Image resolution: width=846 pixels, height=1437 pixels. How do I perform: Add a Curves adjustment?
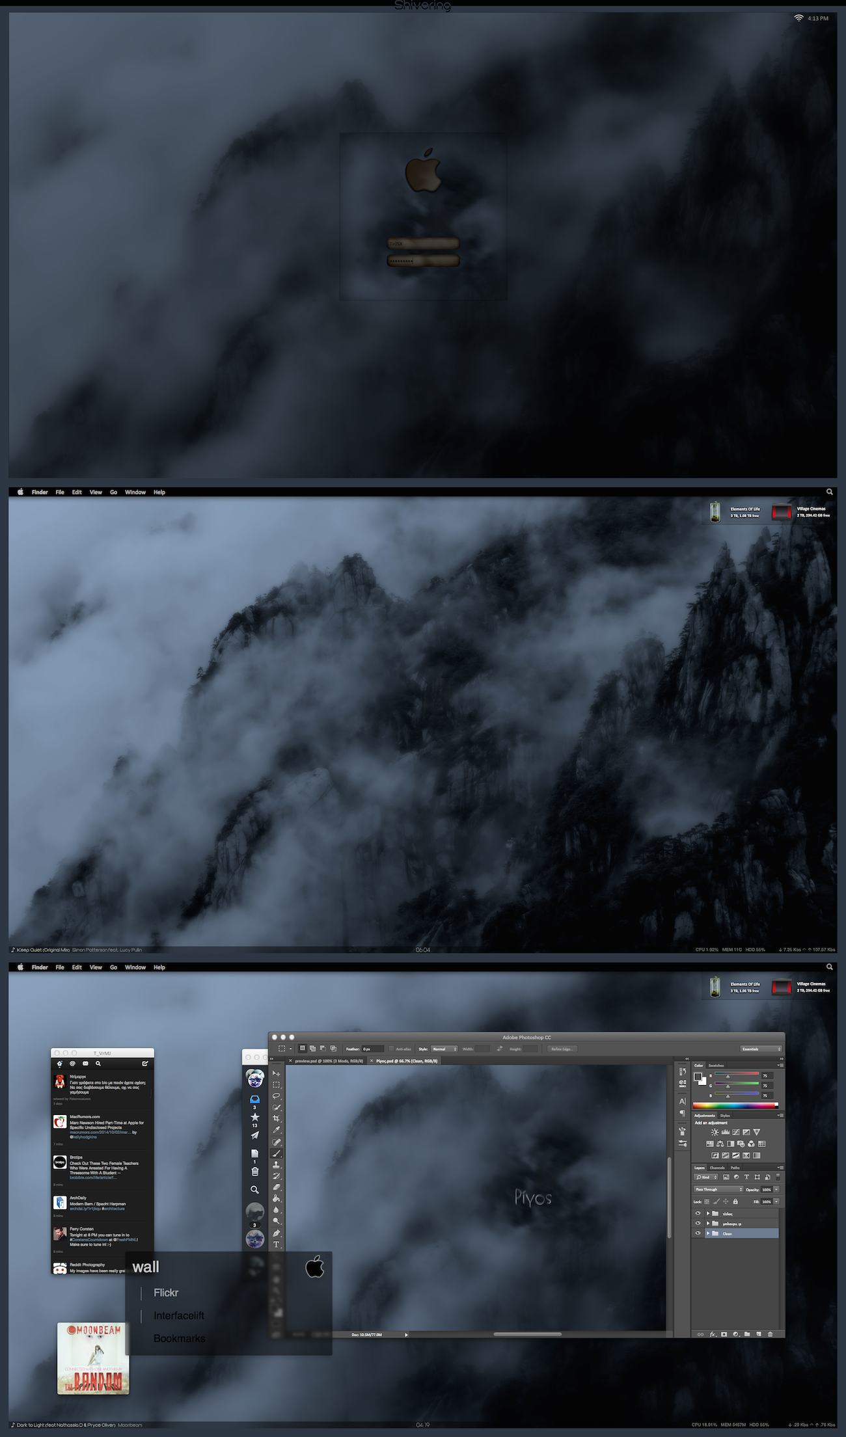(736, 1132)
